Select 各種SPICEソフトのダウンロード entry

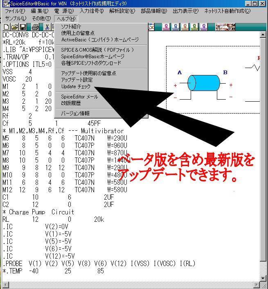click(101, 63)
